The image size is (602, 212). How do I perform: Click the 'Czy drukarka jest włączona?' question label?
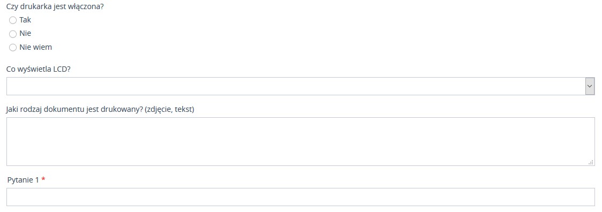[55, 6]
